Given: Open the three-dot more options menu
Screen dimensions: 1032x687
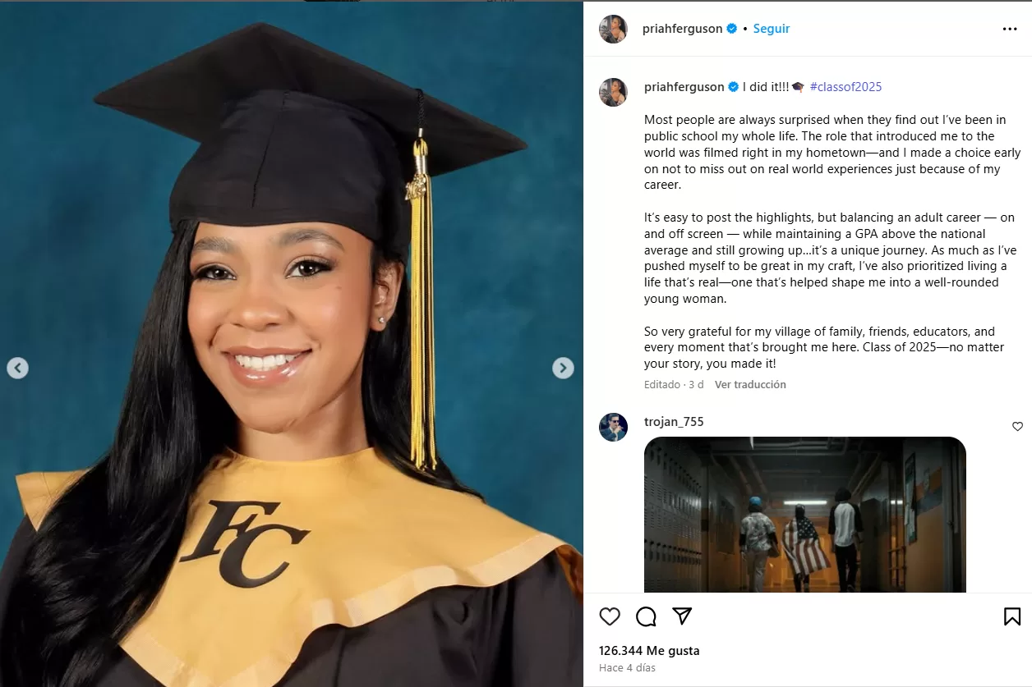Looking at the screenshot, I should (x=1010, y=29).
